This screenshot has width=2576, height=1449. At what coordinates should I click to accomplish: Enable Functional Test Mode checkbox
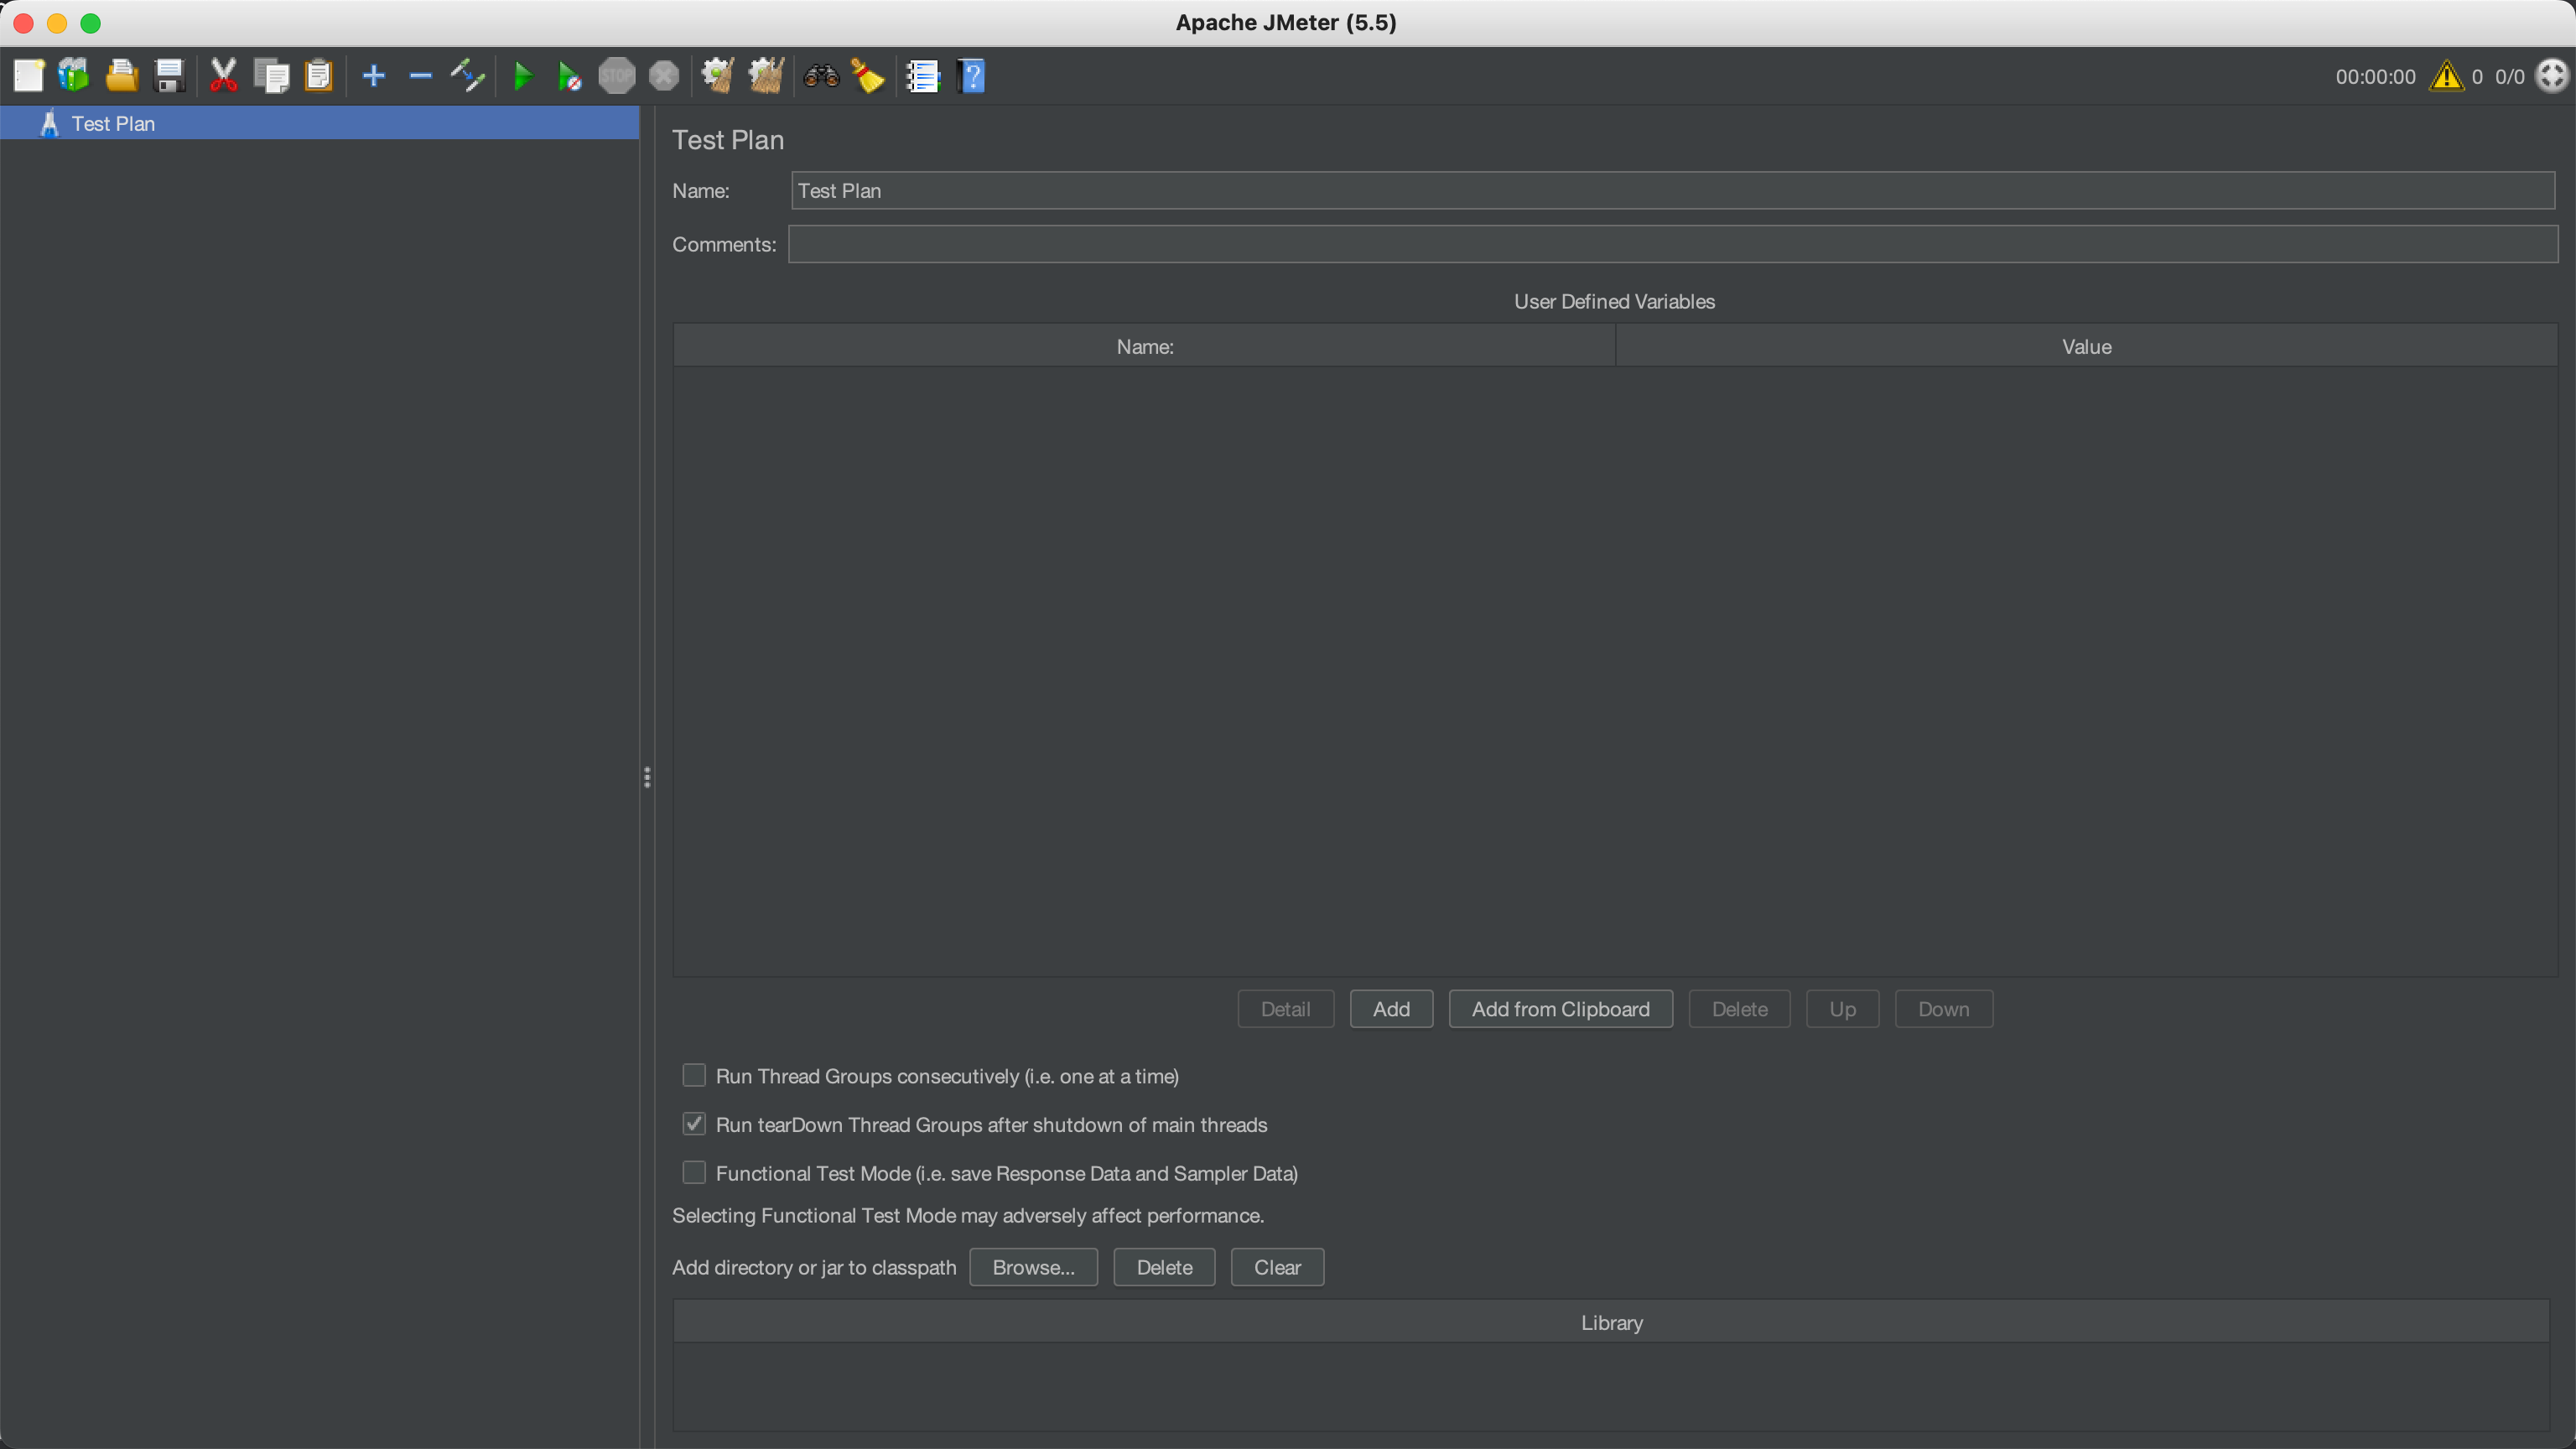[694, 1172]
